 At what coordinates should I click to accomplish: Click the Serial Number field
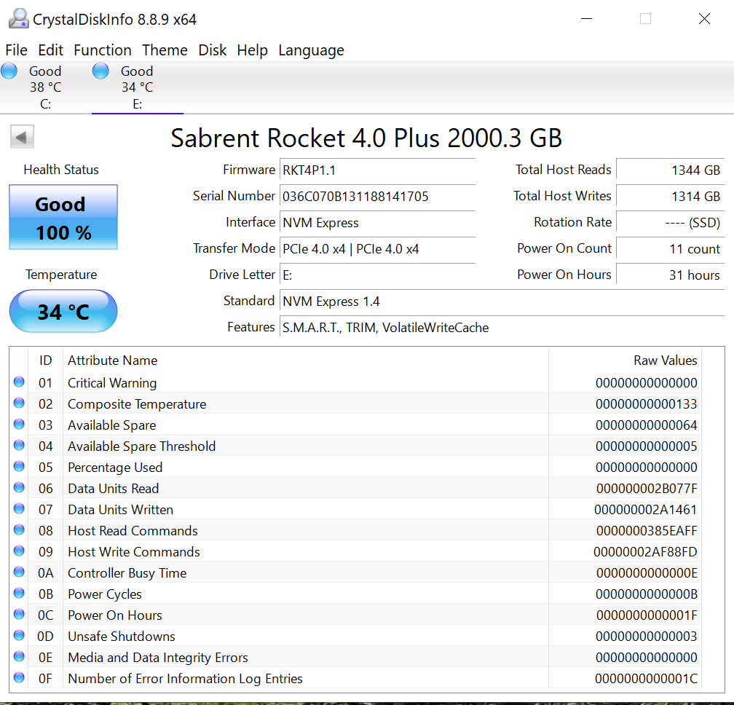pyautogui.click(x=377, y=196)
